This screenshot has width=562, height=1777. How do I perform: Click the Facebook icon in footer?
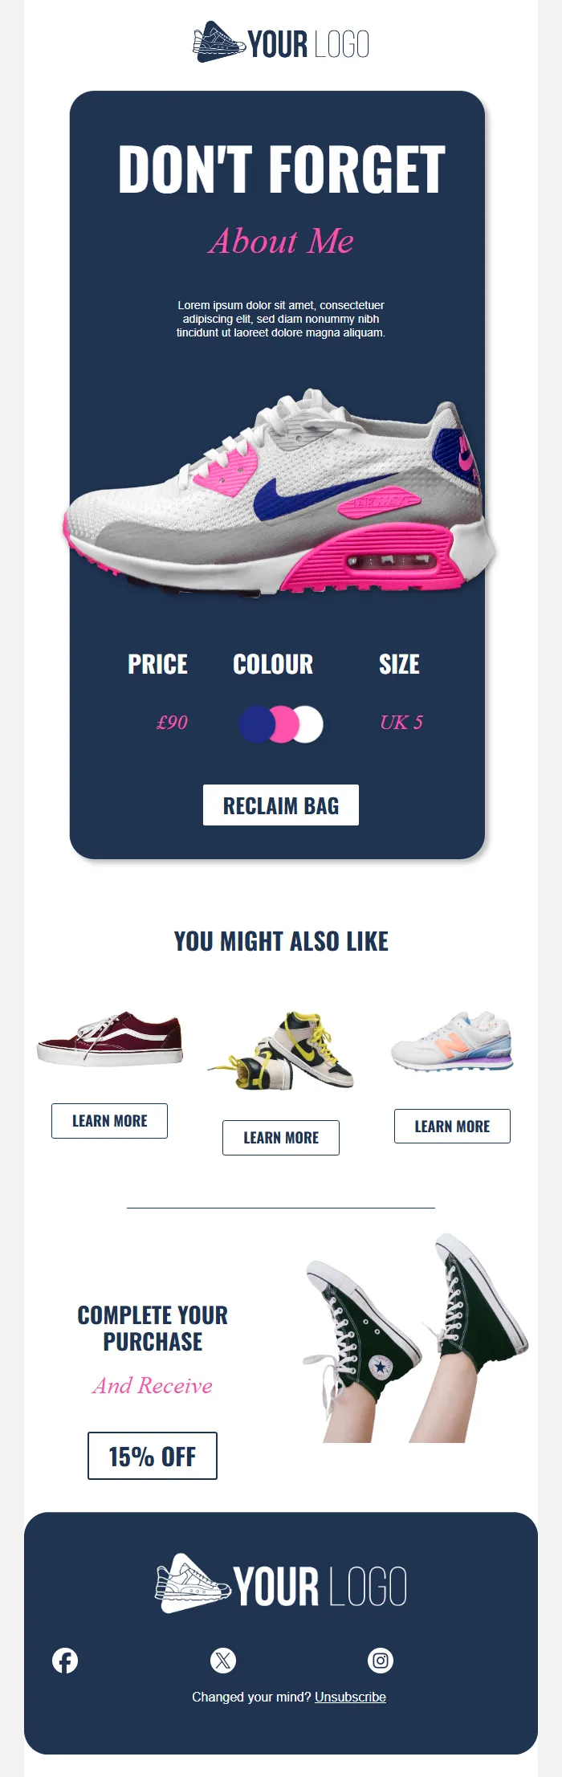coord(65,1660)
